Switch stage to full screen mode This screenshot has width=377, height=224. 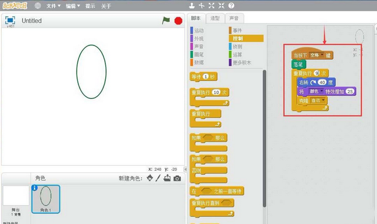tap(10, 20)
